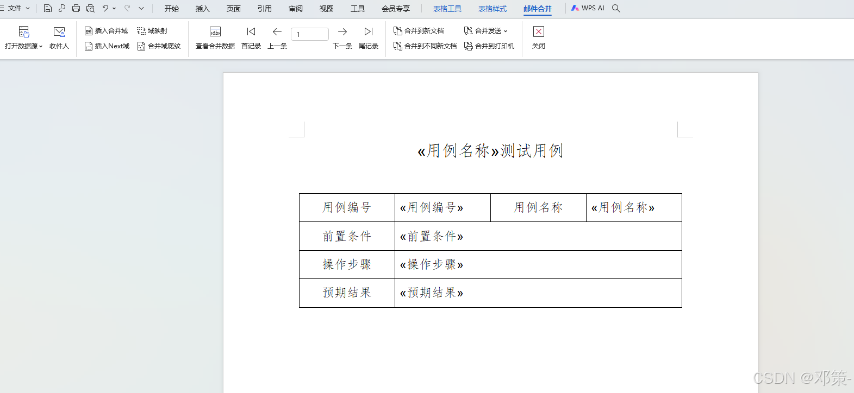Image resolution: width=854 pixels, height=393 pixels.
Task: Toggle 合并域底纹 shading
Action: point(159,46)
